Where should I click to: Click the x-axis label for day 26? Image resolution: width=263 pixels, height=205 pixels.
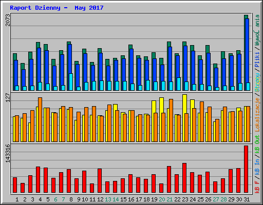pos(208,199)
